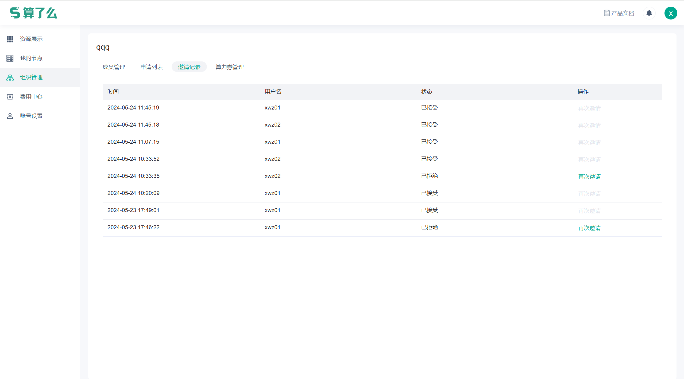This screenshot has width=684, height=379.
Task: Click the 资源展示 grid icon in sidebar
Action: click(x=10, y=39)
